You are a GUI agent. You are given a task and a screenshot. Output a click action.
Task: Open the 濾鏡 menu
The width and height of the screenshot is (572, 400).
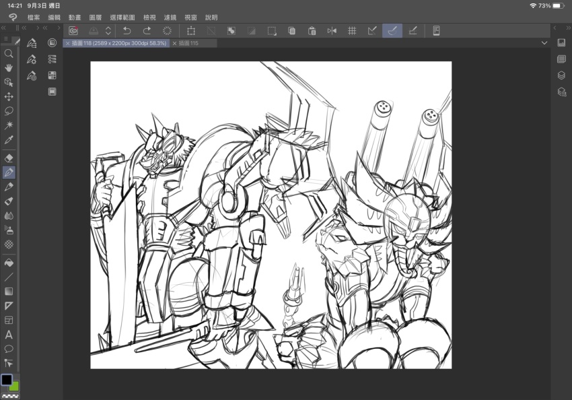pos(170,17)
